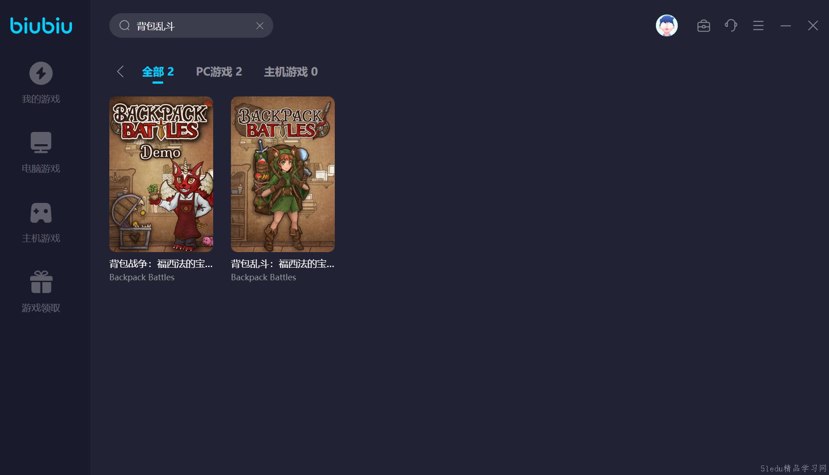This screenshot has height=475, width=829.
Task: Open Backpack Battles Demo cover thumbnail
Action: [161, 174]
